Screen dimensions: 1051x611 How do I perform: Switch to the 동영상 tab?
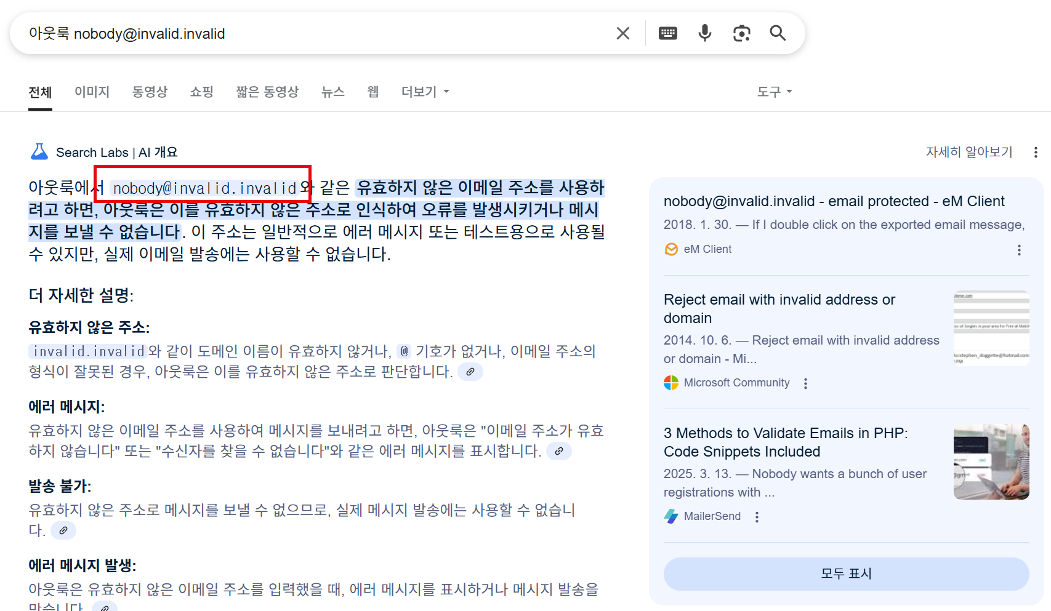(150, 92)
